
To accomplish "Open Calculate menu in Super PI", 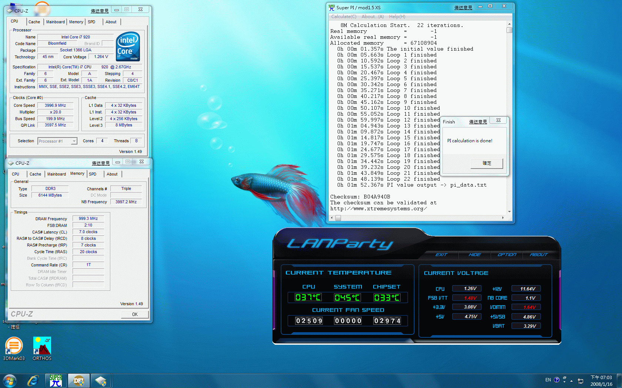I will tap(344, 17).
